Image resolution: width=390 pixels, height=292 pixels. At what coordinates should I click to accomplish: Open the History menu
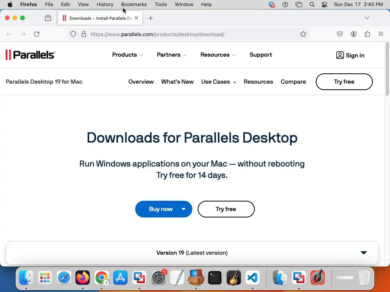105,5
